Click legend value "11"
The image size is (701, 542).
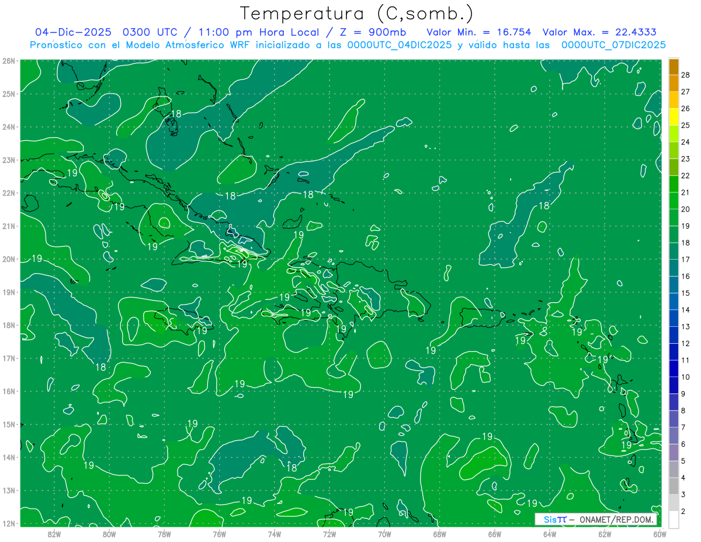pos(686,361)
